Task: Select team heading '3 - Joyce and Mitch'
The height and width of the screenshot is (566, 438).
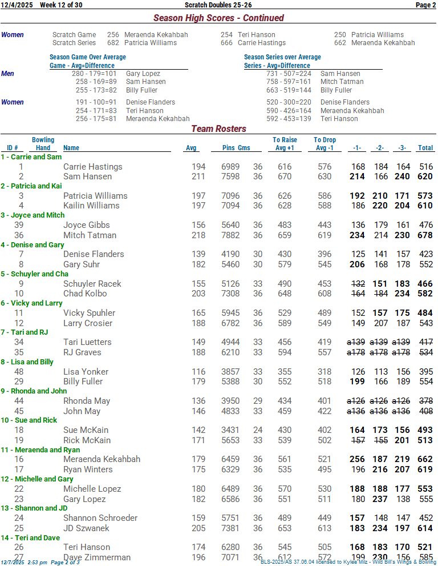Action: tap(33, 215)
